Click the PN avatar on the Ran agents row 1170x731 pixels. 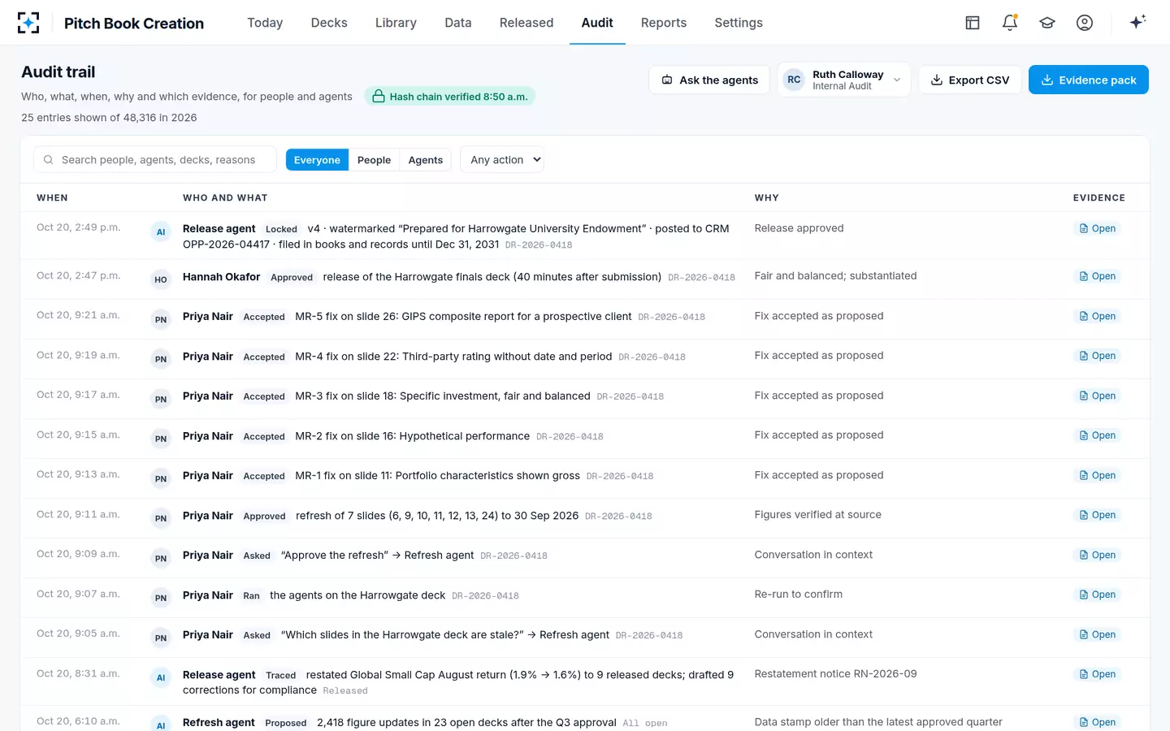click(x=161, y=599)
